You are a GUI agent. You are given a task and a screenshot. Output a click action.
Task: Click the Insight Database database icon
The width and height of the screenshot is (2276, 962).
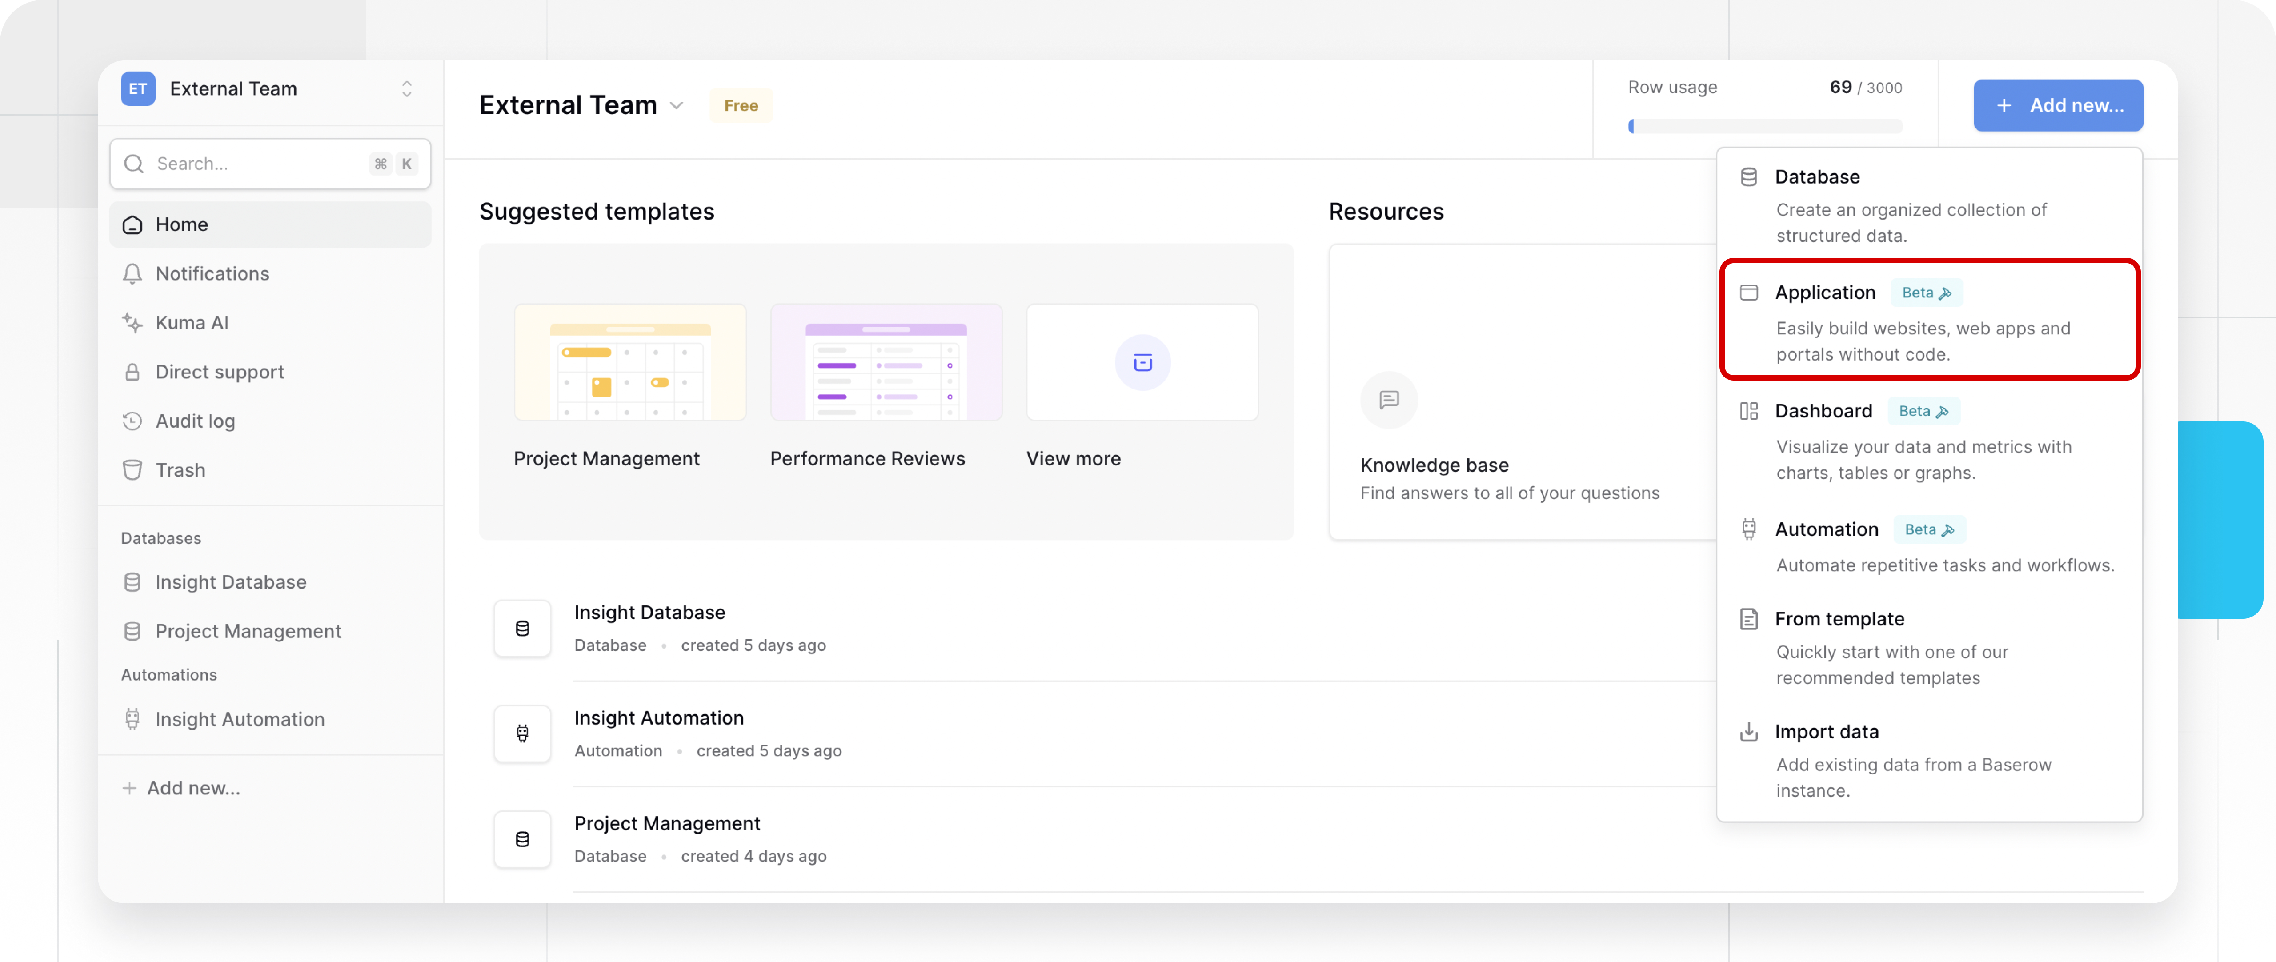click(132, 581)
